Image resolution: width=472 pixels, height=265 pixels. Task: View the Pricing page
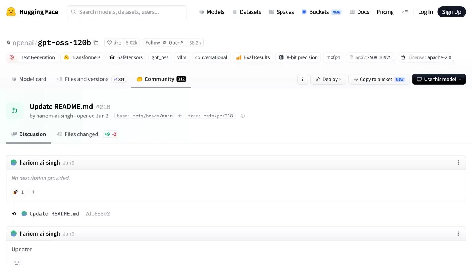(385, 12)
